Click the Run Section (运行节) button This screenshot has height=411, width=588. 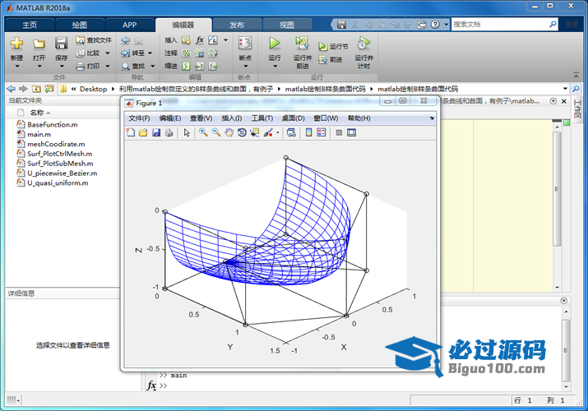pyautogui.click(x=333, y=47)
